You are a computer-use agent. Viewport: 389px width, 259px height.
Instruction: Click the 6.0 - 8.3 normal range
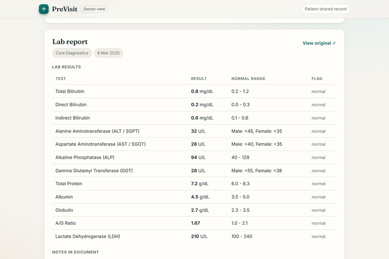click(240, 184)
